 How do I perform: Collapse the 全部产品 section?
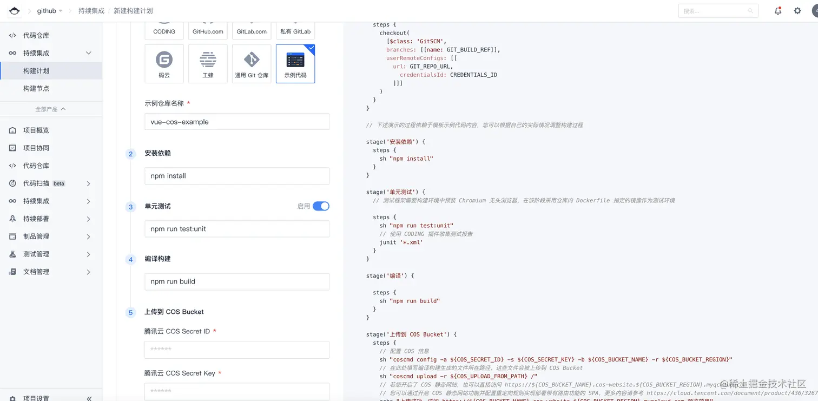pos(51,109)
